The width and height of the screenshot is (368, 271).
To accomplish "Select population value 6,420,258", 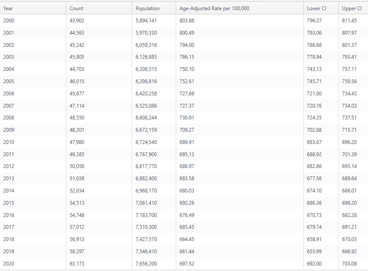I will (146, 93).
